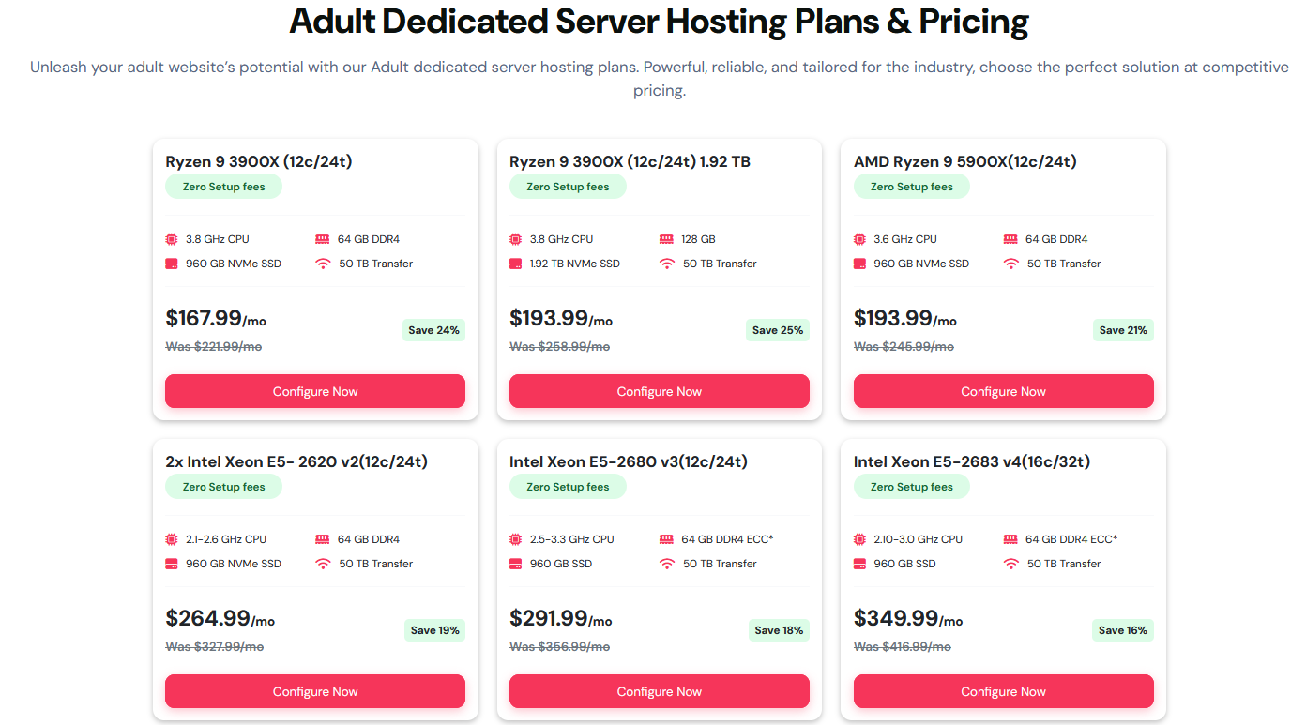This screenshot has height=725, width=1306.
Task: Click the "Zero Setup fees" badge in the $167.99 plan
Action: [223, 187]
